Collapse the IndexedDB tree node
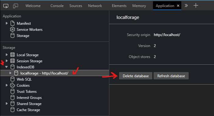This screenshot has height=116, width=214. [x=6, y=67]
